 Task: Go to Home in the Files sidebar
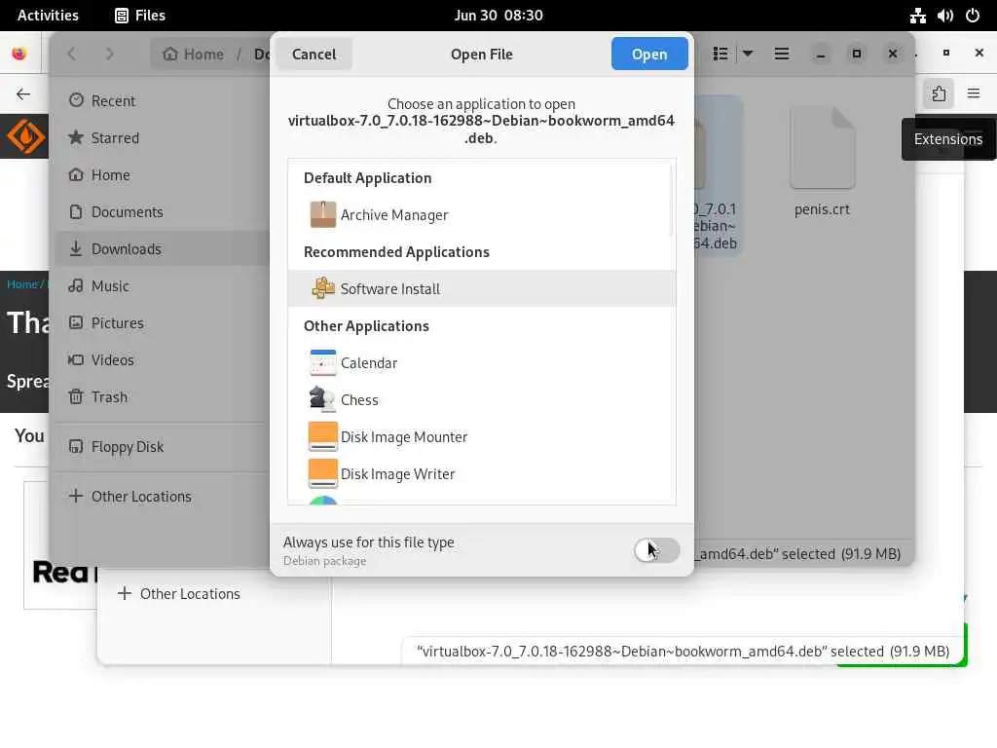pos(163,175)
